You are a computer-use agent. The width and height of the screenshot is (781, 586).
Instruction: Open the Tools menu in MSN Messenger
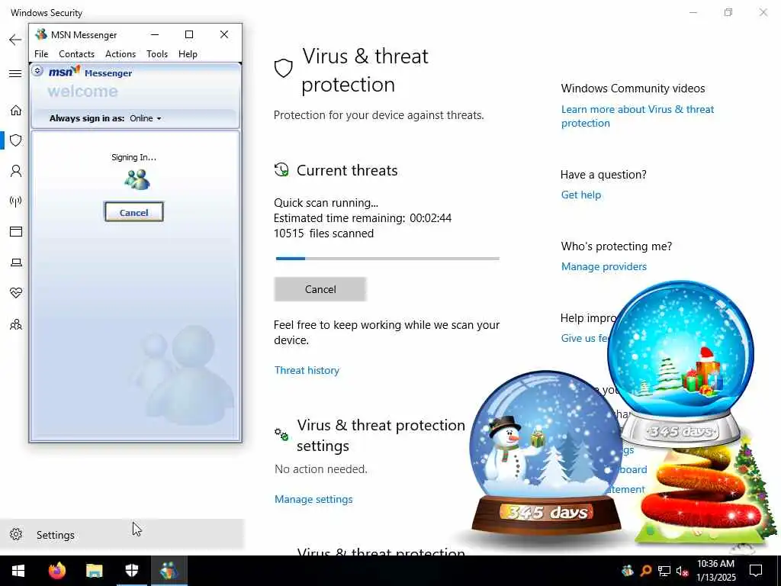pyautogui.click(x=157, y=54)
